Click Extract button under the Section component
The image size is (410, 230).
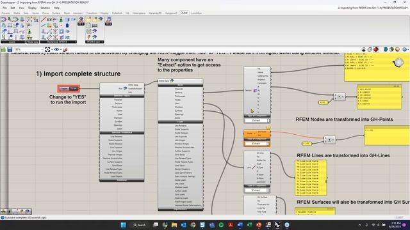coord(256,121)
